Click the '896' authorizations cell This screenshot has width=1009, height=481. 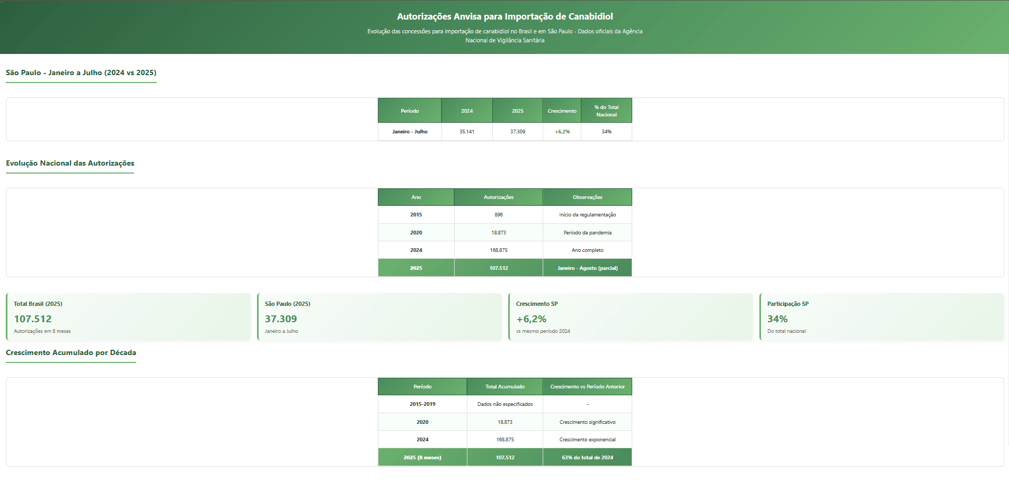(499, 215)
